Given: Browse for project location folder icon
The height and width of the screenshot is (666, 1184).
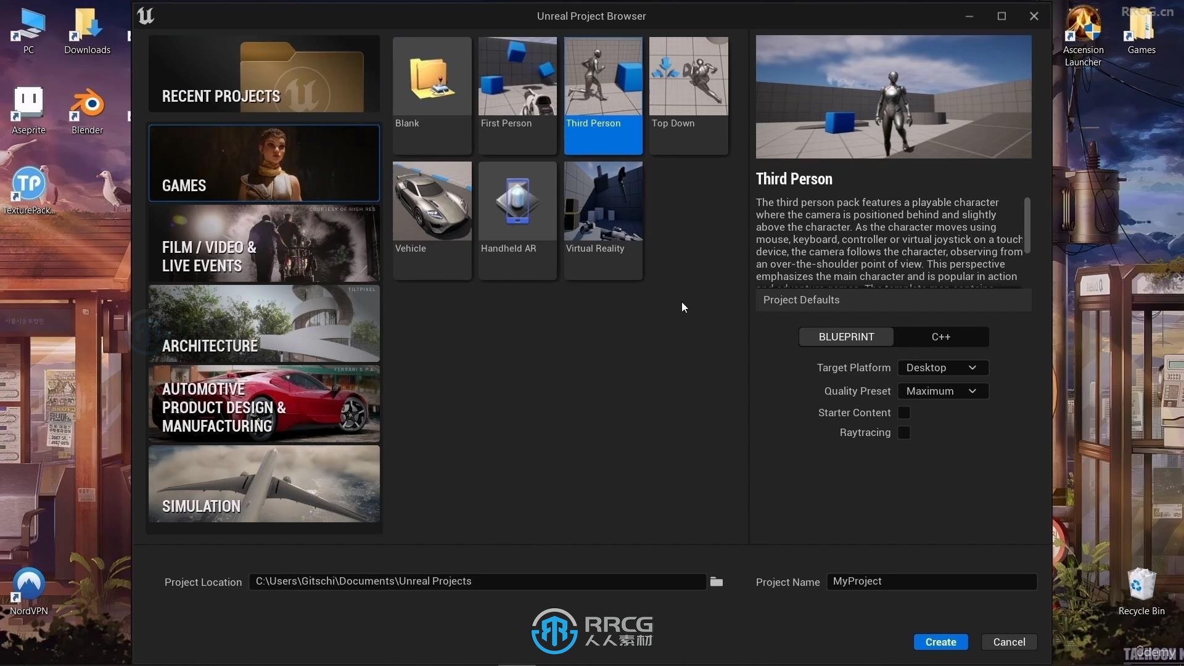Looking at the screenshot, I should [716, 582].
